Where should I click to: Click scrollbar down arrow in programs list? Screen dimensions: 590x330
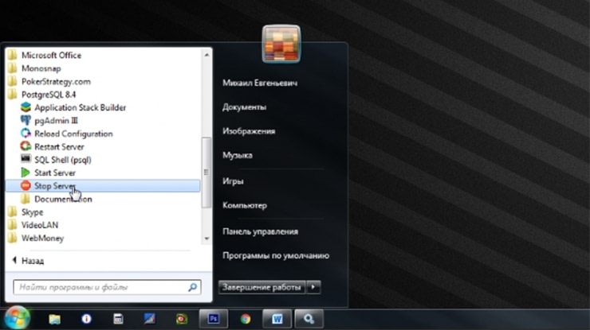[x=206, y=239]
